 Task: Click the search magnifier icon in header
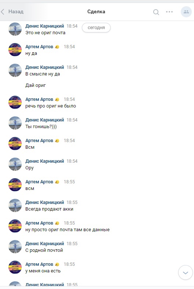coord(156,12)
